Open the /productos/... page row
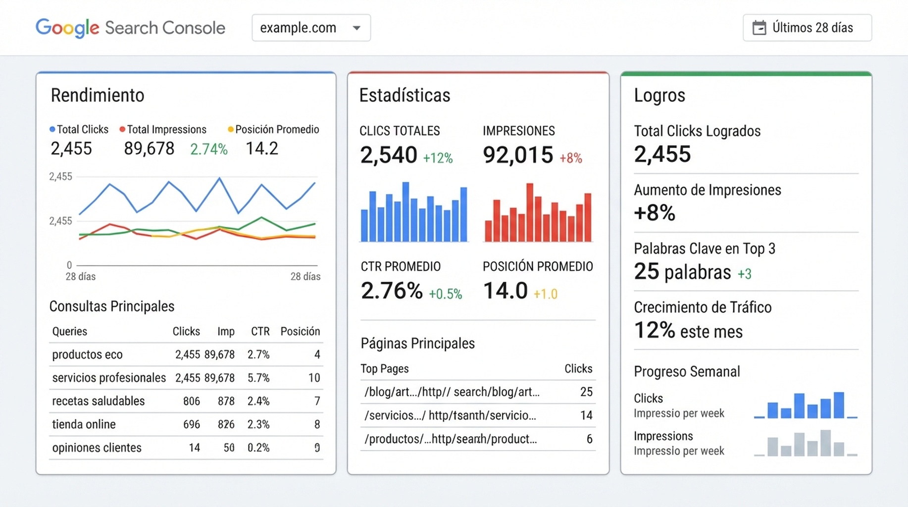Screen dimensions: 908x507 coord(478,439)
